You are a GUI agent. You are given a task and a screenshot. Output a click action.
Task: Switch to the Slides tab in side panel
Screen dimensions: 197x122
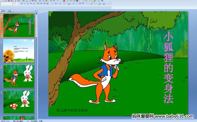click(3, 11)
